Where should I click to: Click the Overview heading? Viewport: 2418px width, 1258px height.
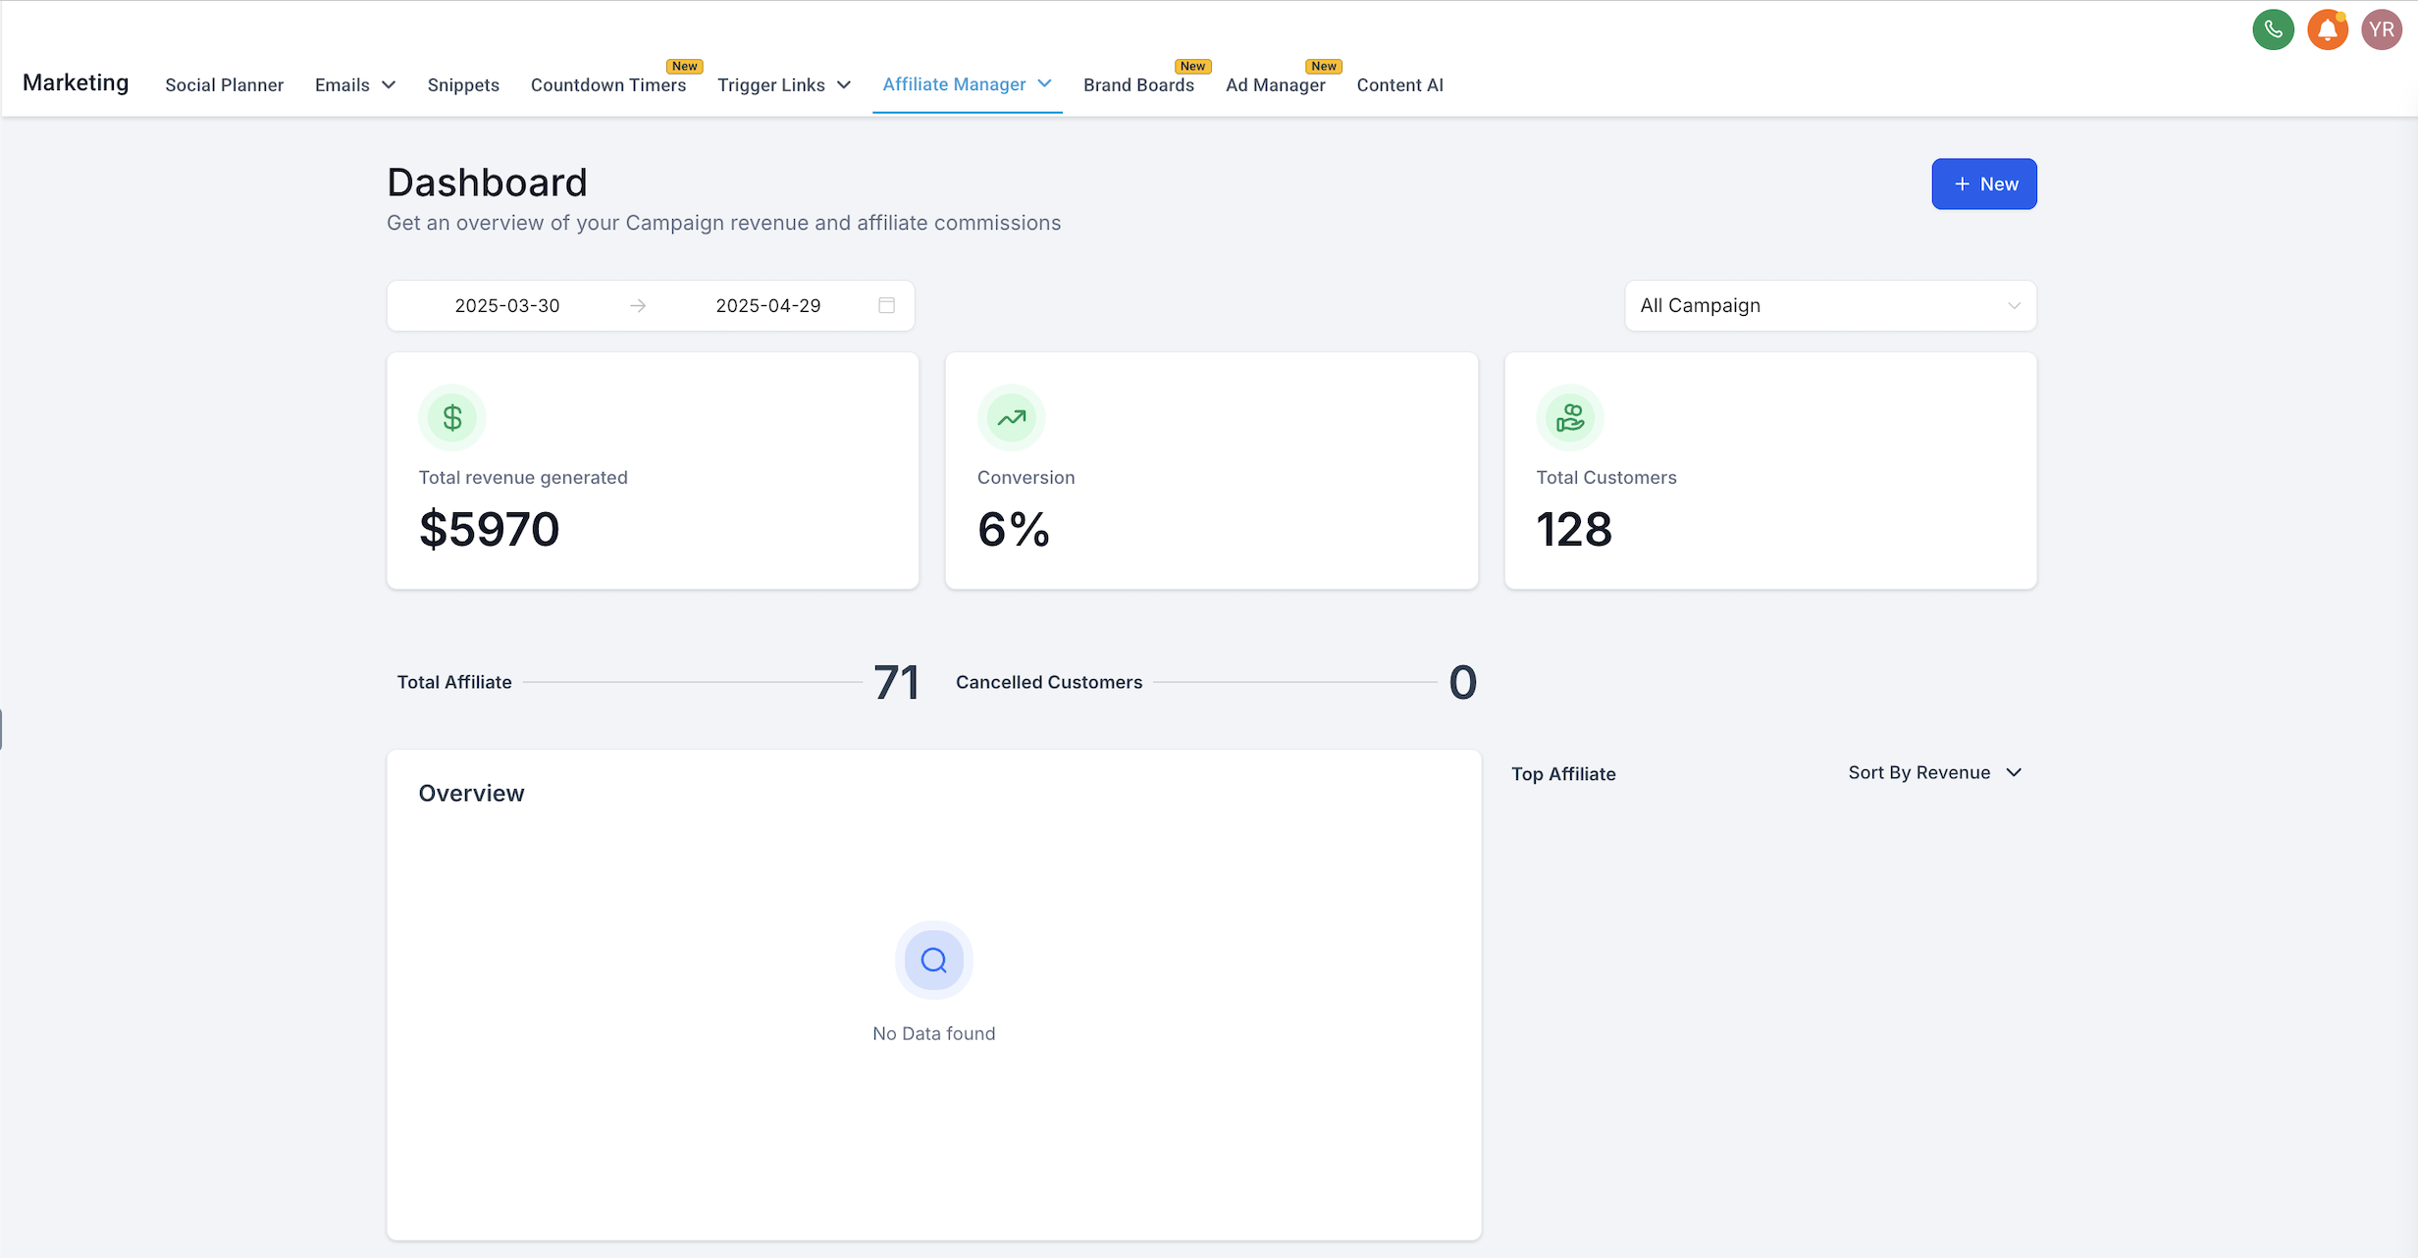click(471, 793)
